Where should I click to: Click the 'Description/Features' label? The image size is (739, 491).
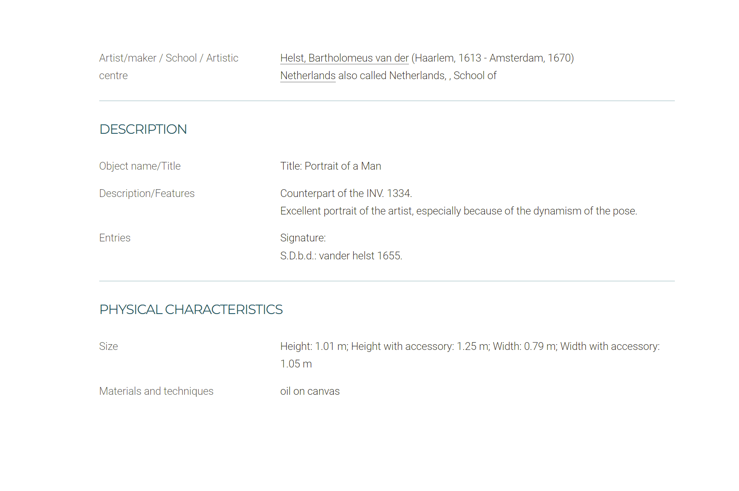147,193
